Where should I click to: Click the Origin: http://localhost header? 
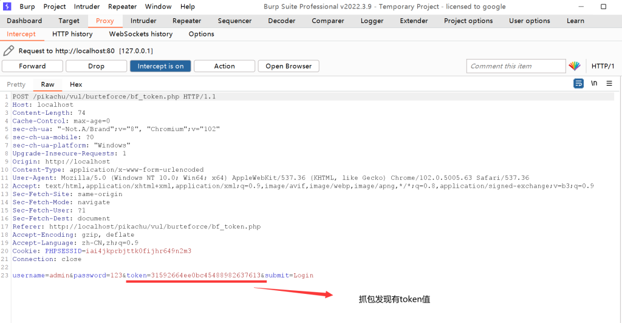[61, 161]
